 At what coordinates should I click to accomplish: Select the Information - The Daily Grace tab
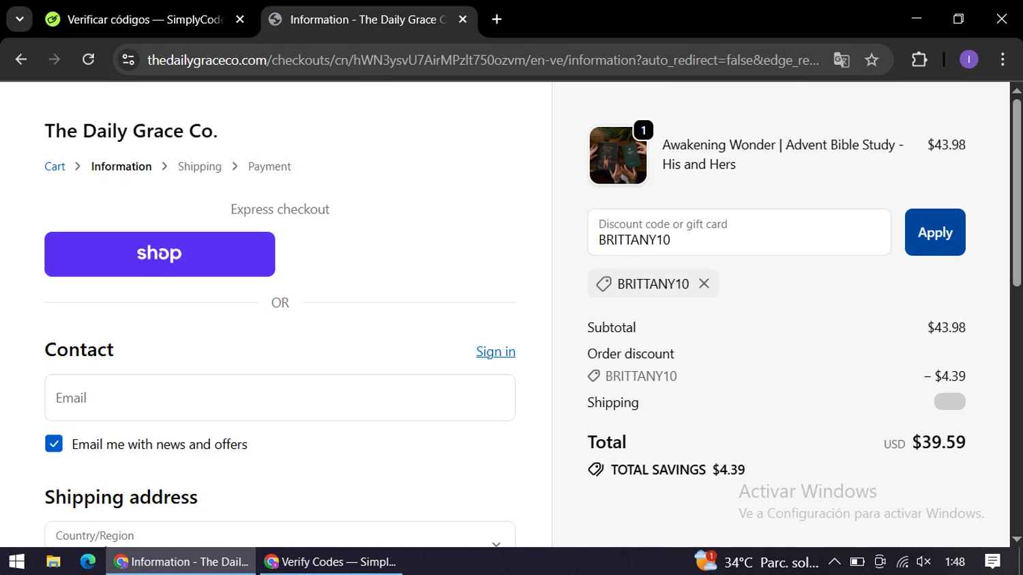(368, 20)
